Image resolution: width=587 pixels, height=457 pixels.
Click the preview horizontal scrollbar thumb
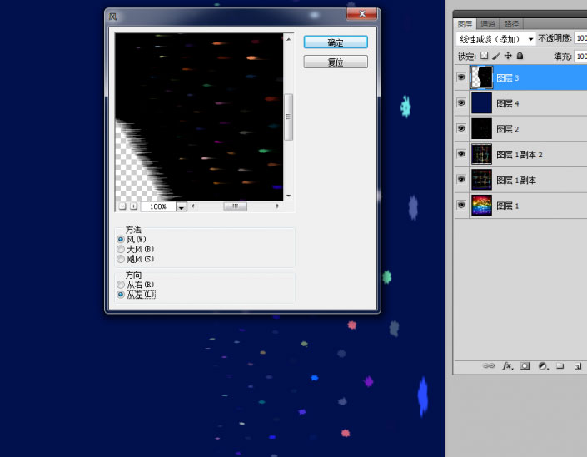pyautogui.click(x=235, y=206)
